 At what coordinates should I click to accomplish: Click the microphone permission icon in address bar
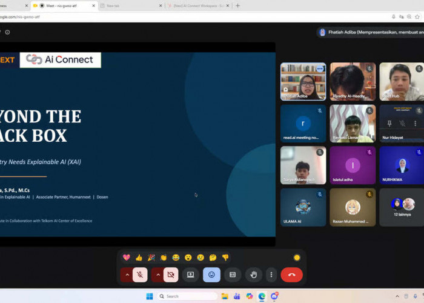click(394, 17)
